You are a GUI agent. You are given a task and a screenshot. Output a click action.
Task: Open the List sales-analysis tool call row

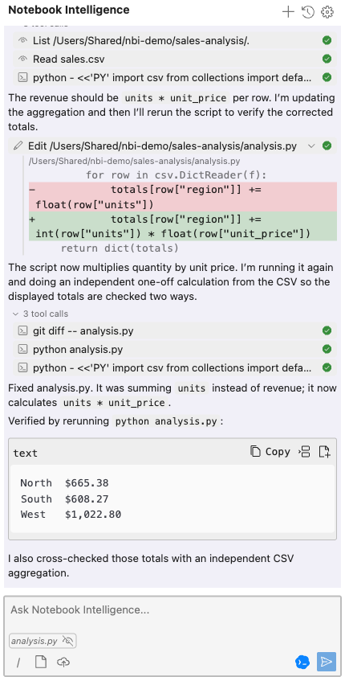(x=174, y=40)
